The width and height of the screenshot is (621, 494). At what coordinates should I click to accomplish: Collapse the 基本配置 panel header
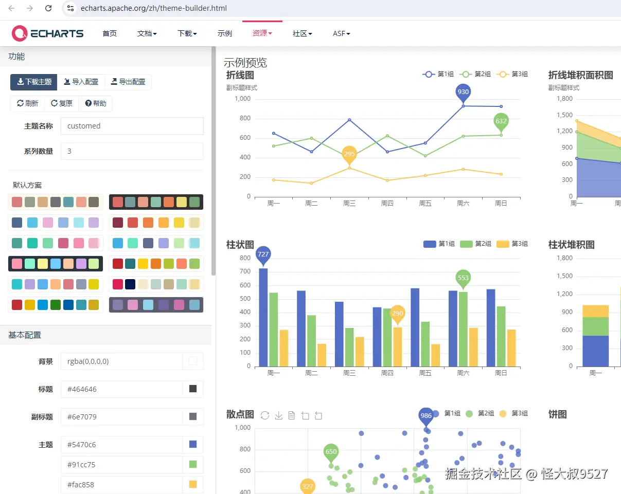pyautogui.click(x=105, y=335)
